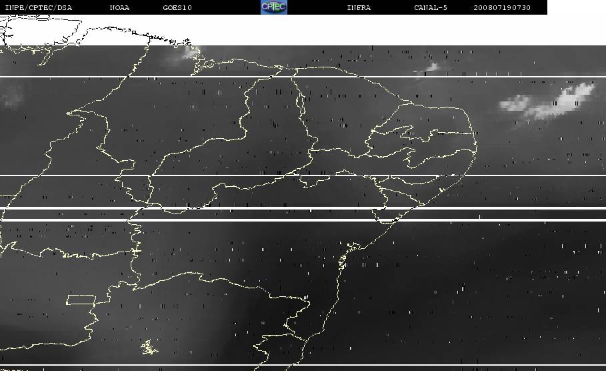This screenshot has width=606, height=371.
Task: Click the large bright cloud cluster over ocean
Action: (x=550, y=100)
